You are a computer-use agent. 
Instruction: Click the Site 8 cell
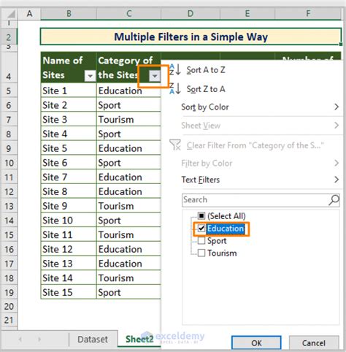69,191
